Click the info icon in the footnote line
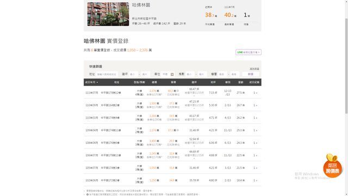The width and height of the screenshot is (348, 196). click(x=87, y=194)
